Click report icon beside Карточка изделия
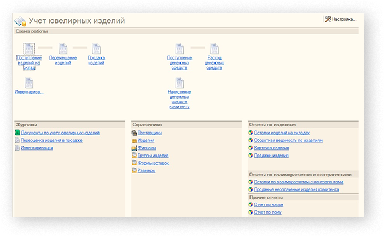The width and height of the screenshot is (384, 236). coord(251,148)
